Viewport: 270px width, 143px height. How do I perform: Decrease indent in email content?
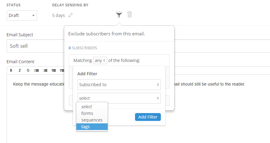(x=54, y=70)
